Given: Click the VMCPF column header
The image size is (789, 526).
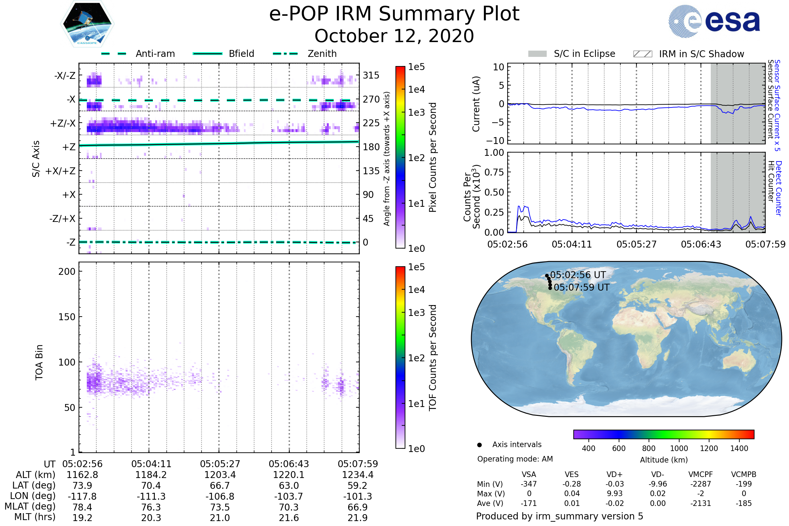Looking at the screenshot, I should 701,474.
